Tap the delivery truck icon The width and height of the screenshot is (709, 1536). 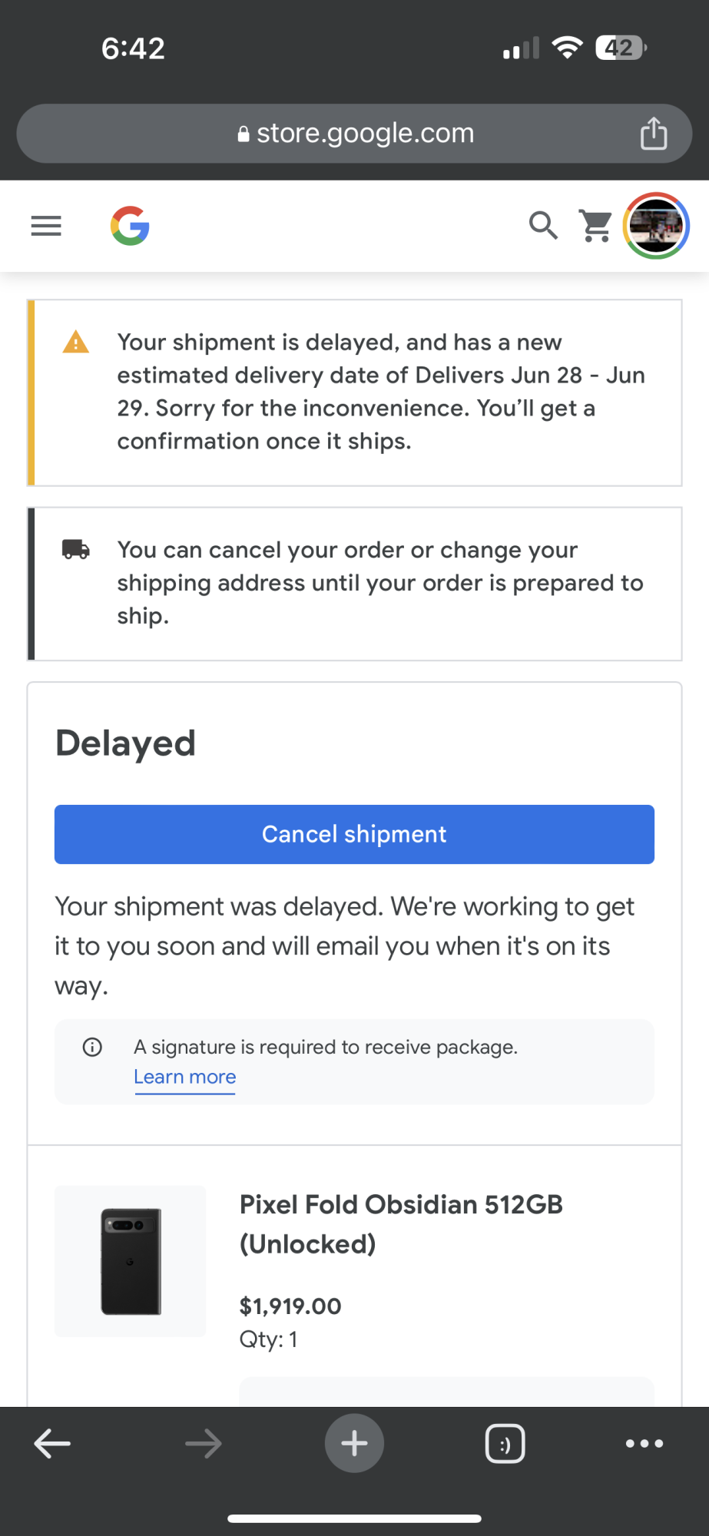click(75, 549)
